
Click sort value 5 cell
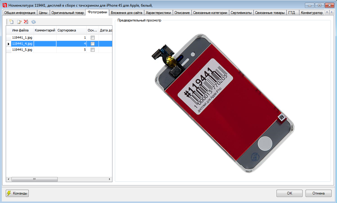pyautogui.click(x=71, y=50)
